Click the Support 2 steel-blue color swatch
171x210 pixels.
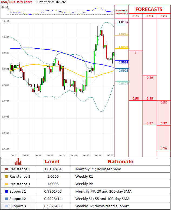coord(6,199)
